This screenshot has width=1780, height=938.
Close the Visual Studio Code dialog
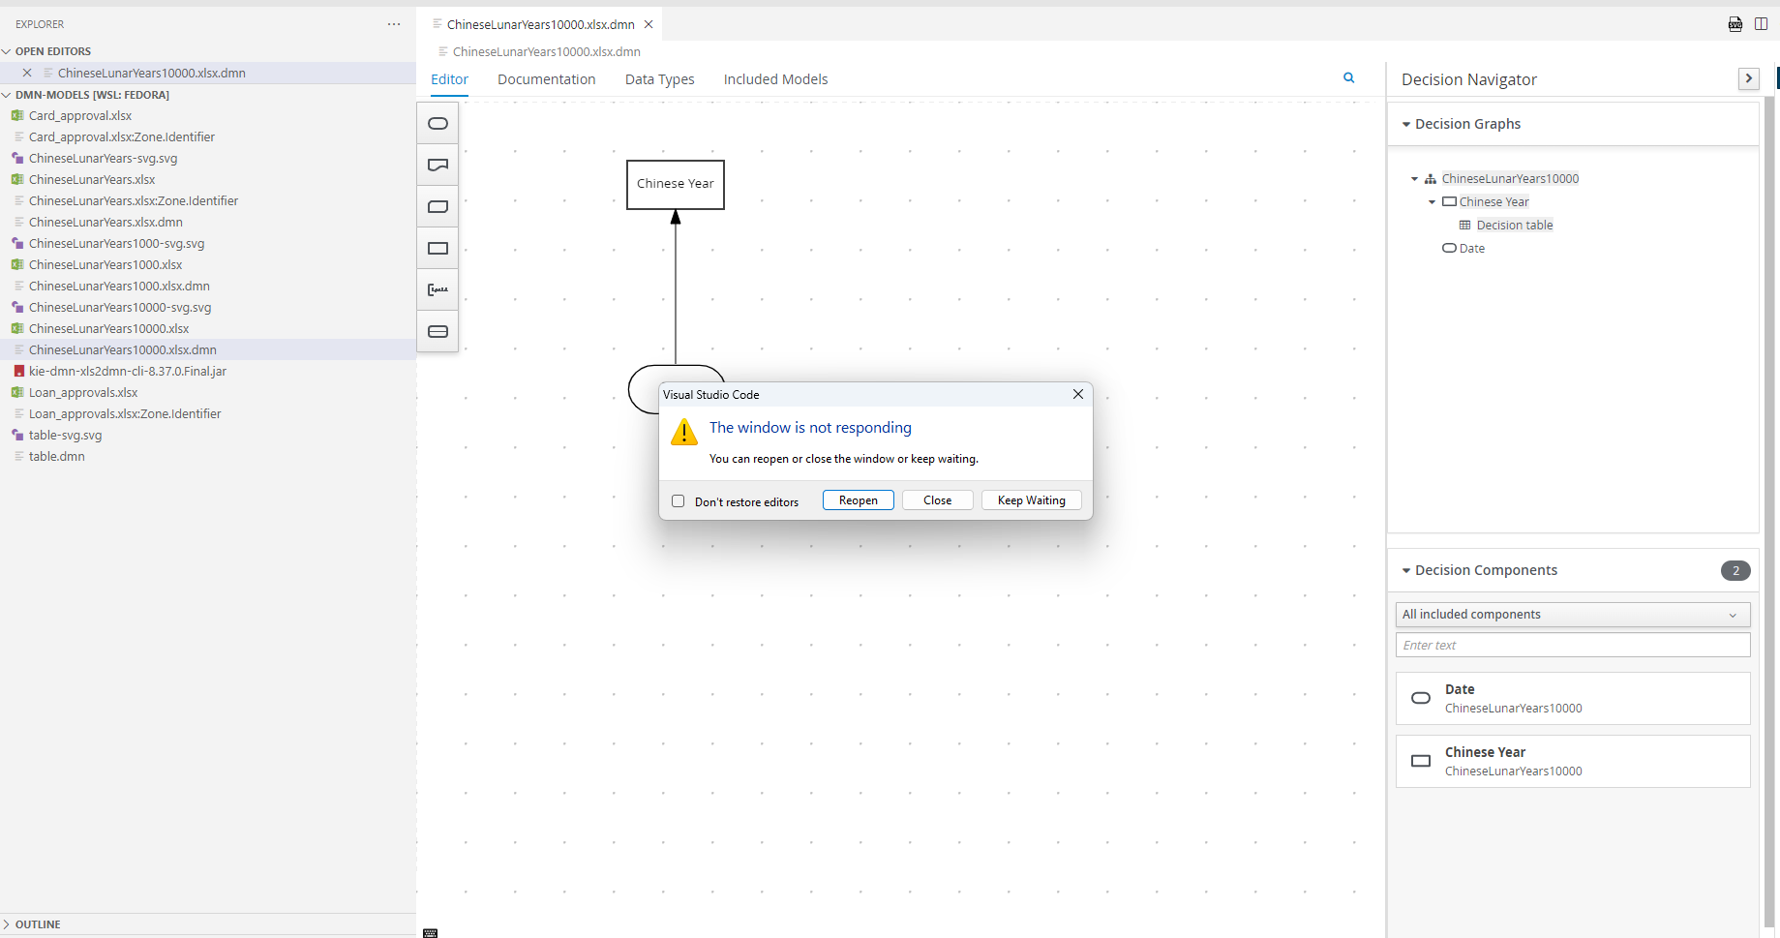click(x=1078, y=394)
